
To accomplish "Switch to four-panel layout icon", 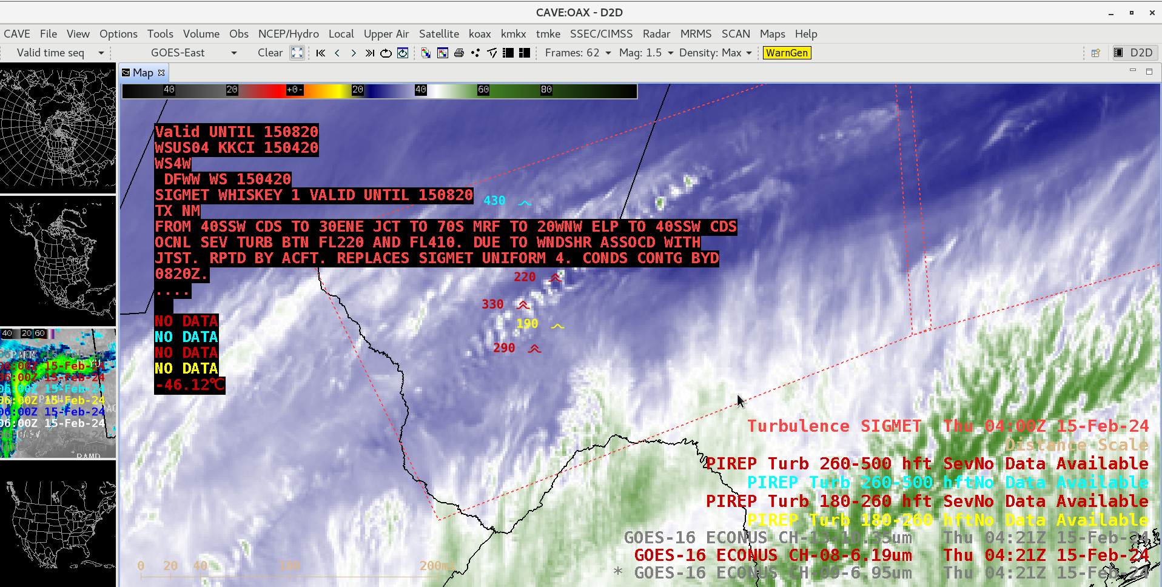I will [x=525, y=53].
